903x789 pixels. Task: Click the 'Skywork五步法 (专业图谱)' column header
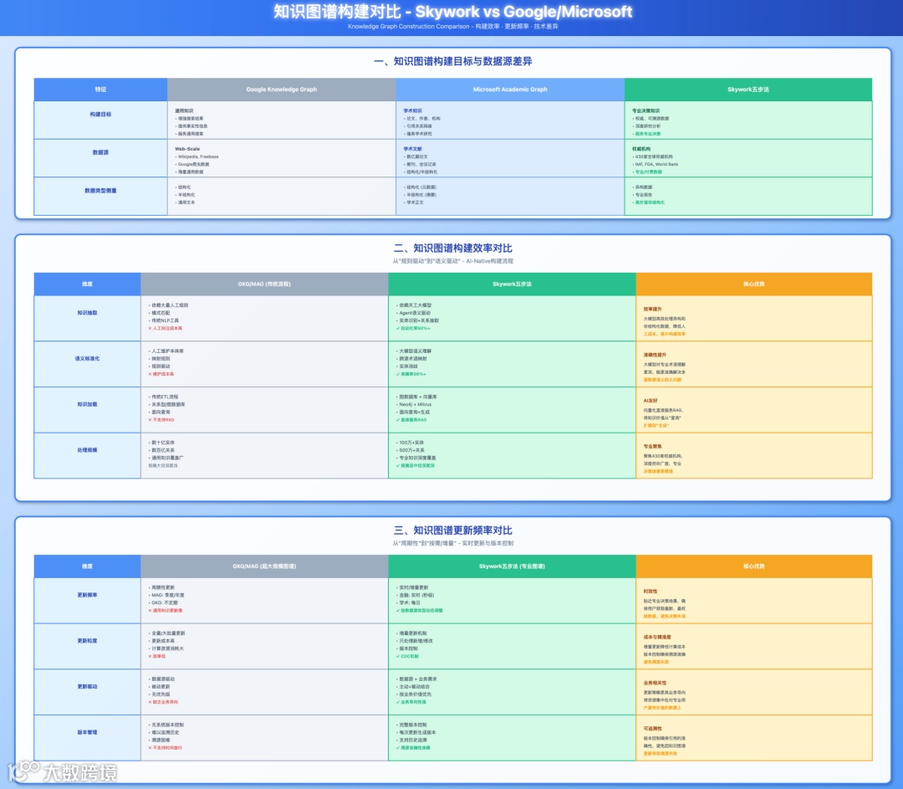click(512, 566)
